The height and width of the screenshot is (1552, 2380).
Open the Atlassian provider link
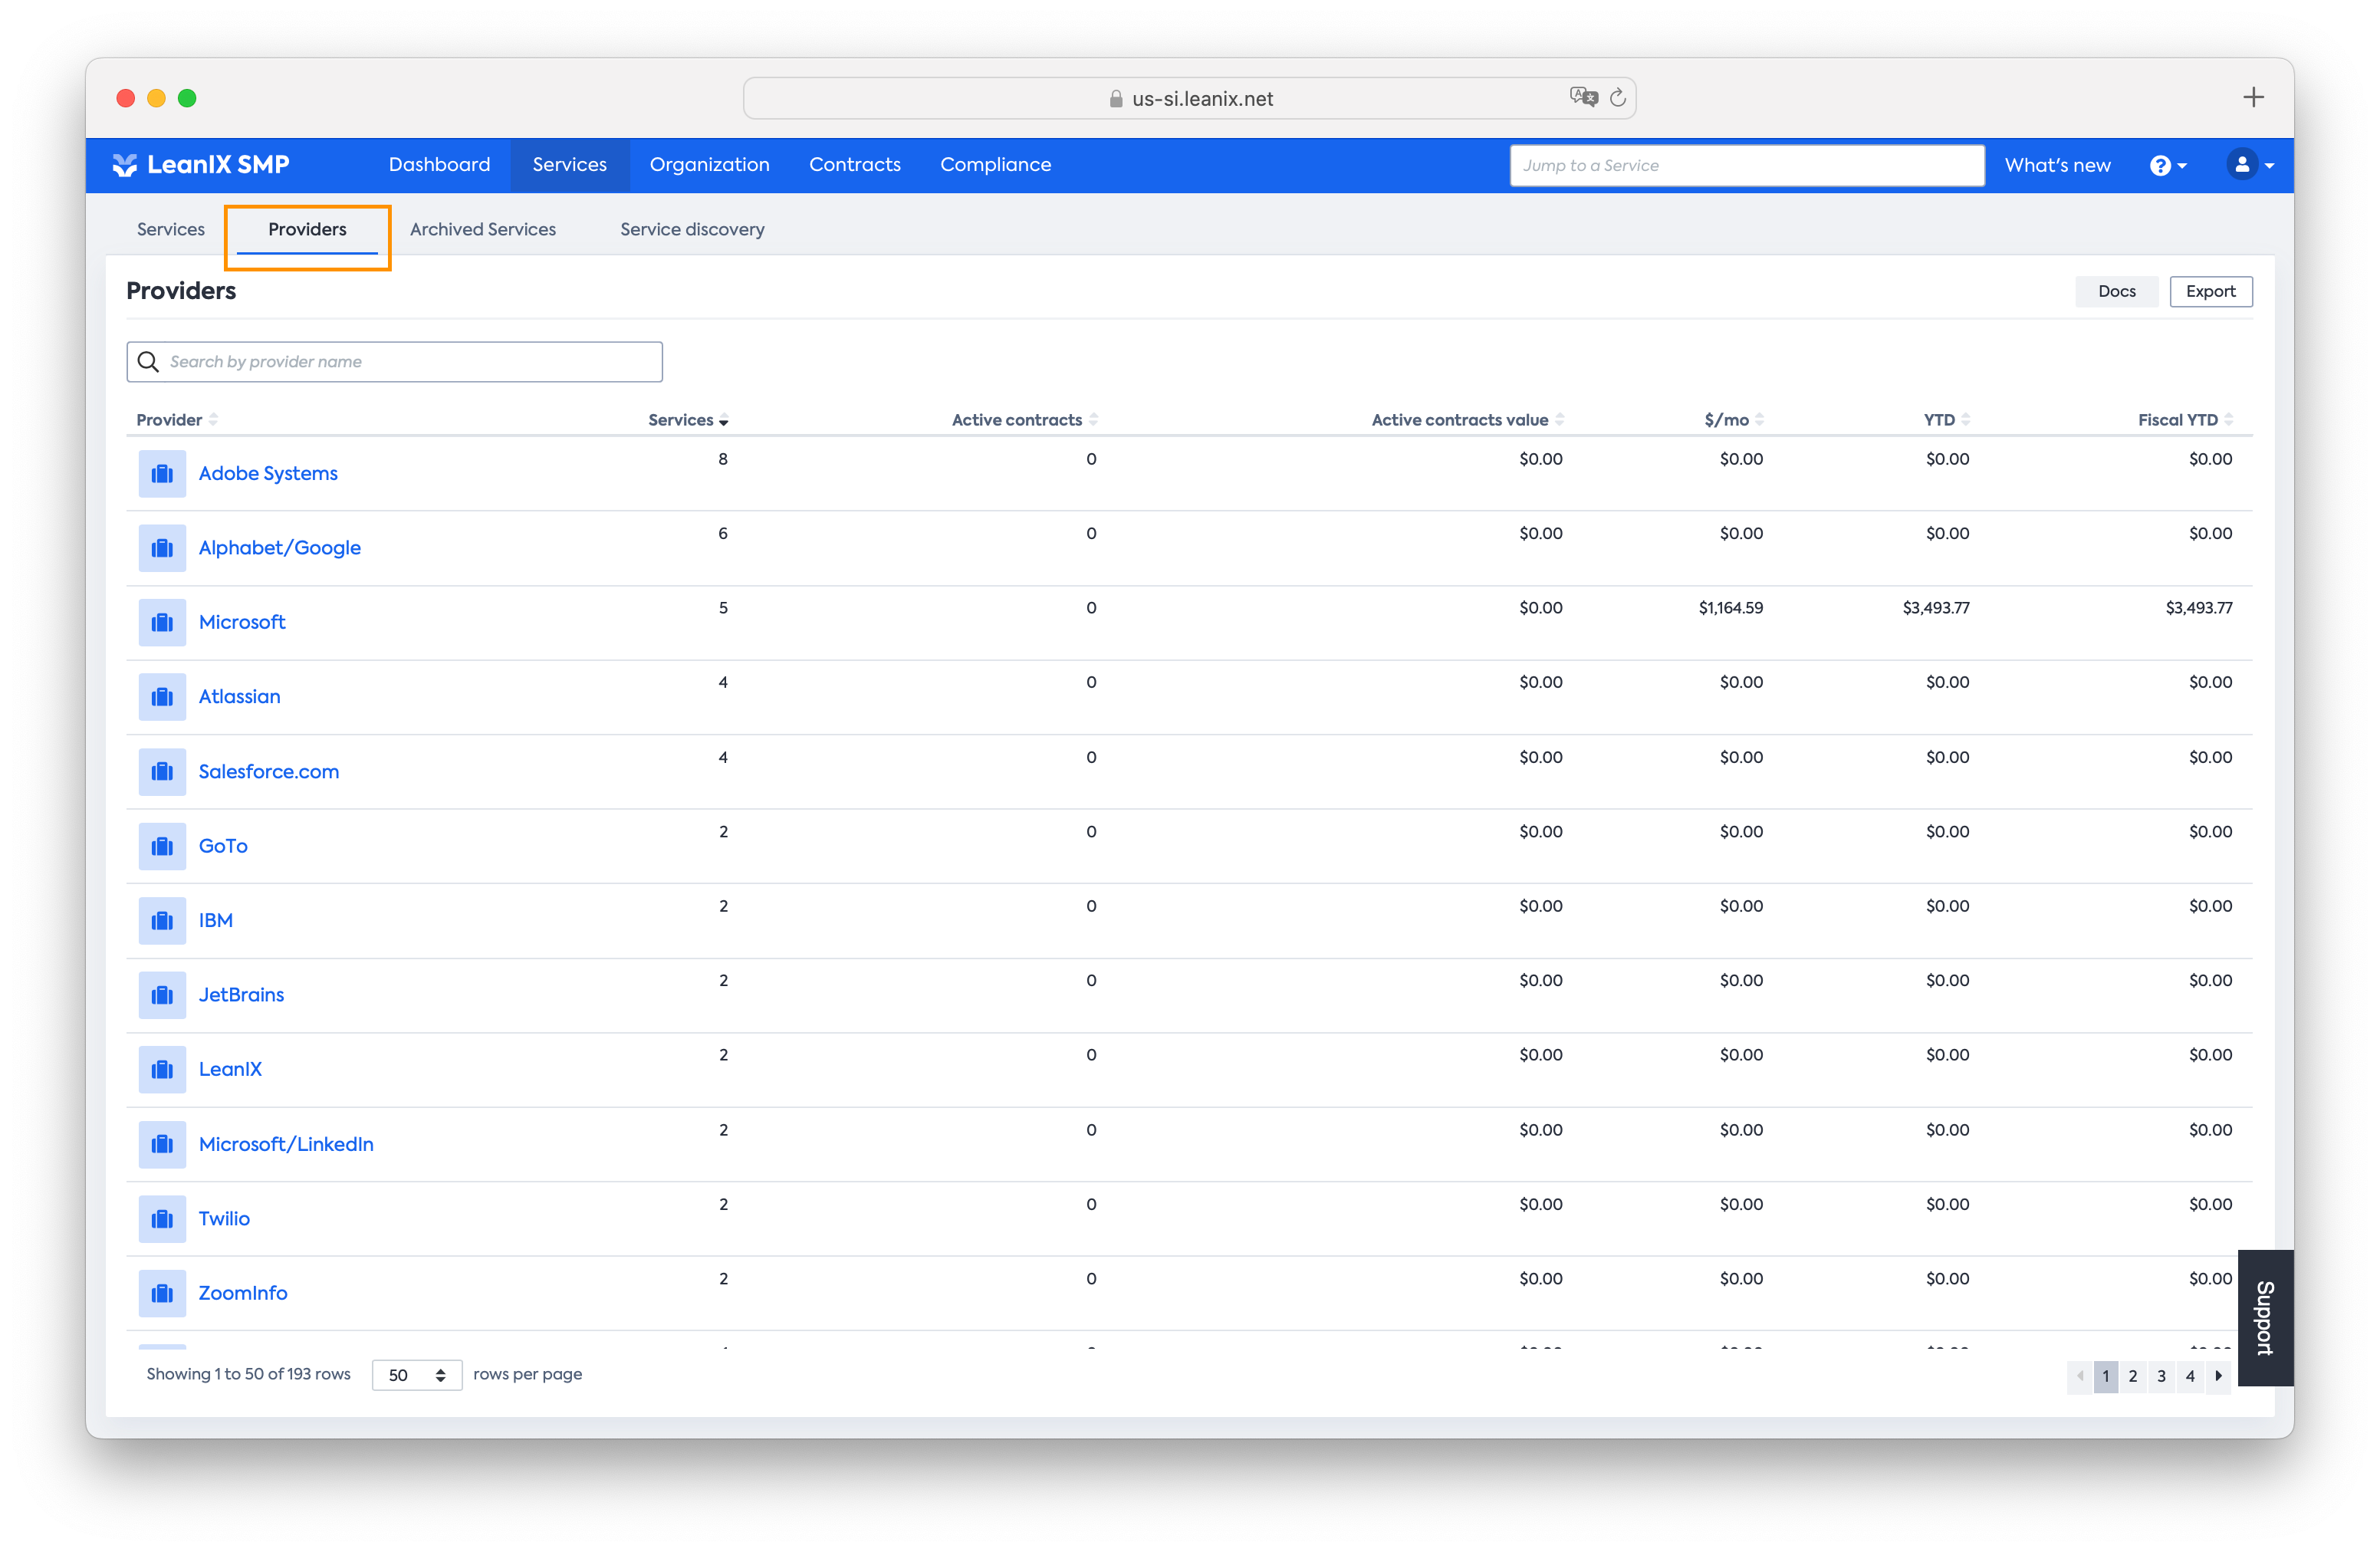pyautogui.click(x=239, y=697)
